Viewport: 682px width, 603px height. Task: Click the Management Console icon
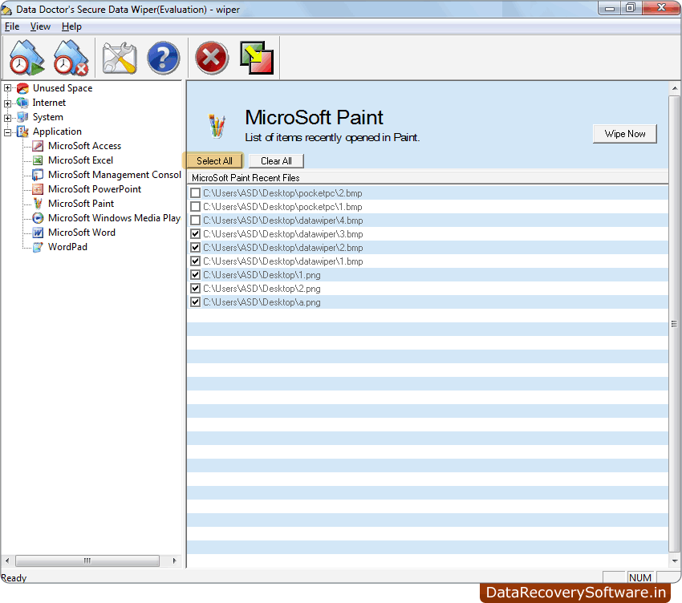click(38, 175)
